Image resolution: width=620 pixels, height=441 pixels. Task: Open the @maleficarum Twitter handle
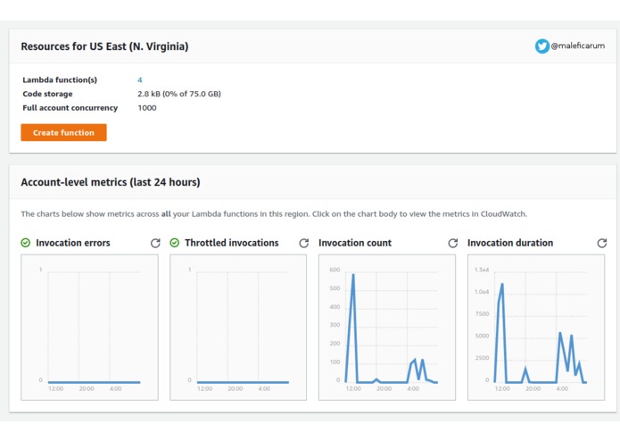[x=578, y=46]
